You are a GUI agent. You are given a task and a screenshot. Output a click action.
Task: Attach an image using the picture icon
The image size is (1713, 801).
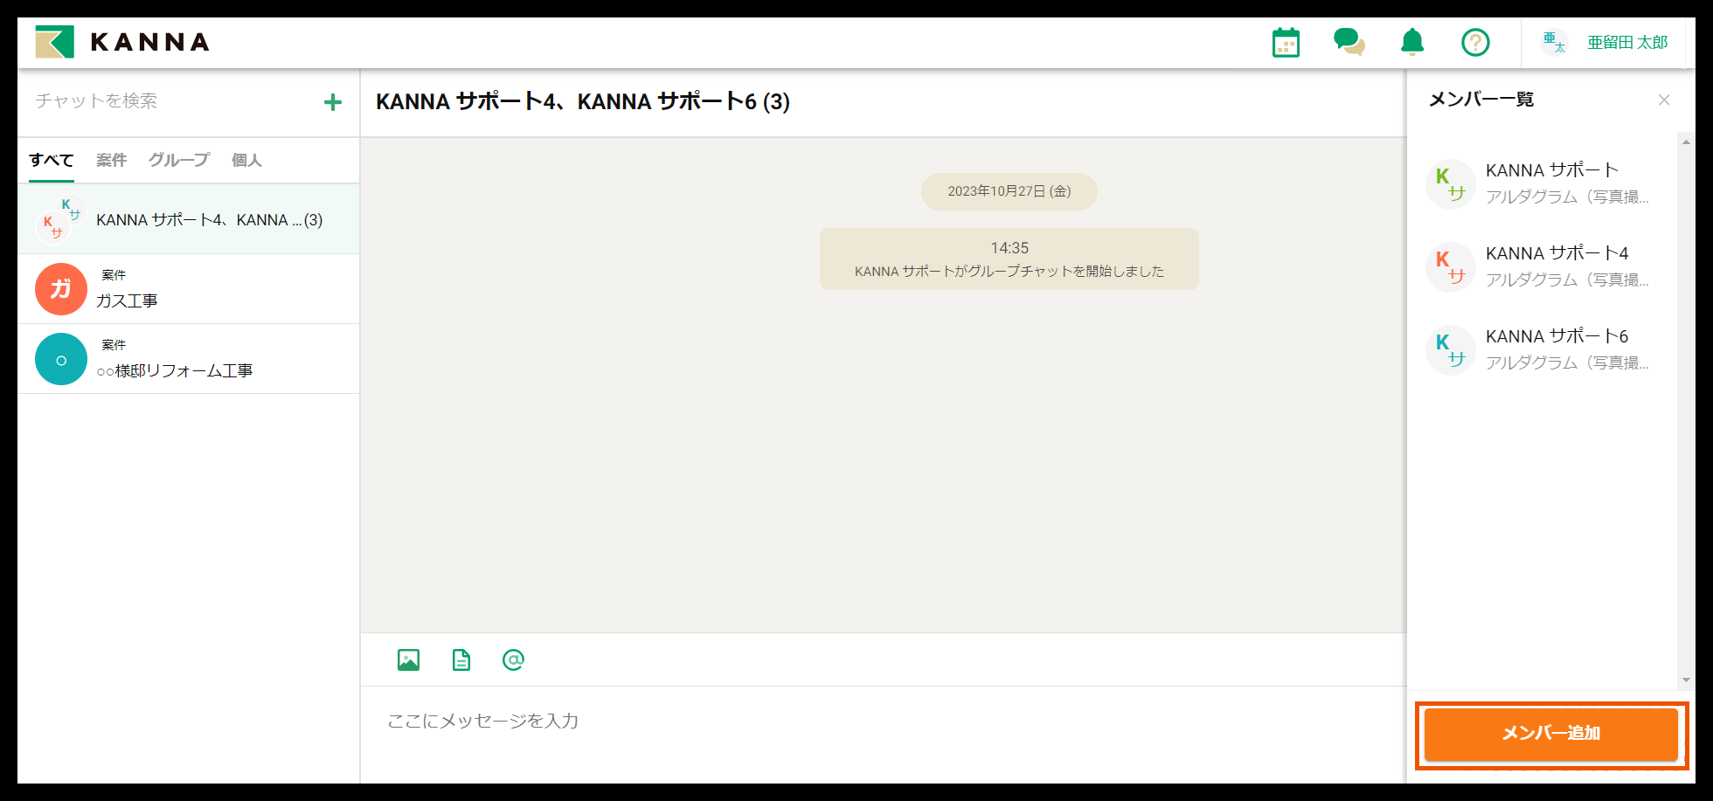(408, 660)
